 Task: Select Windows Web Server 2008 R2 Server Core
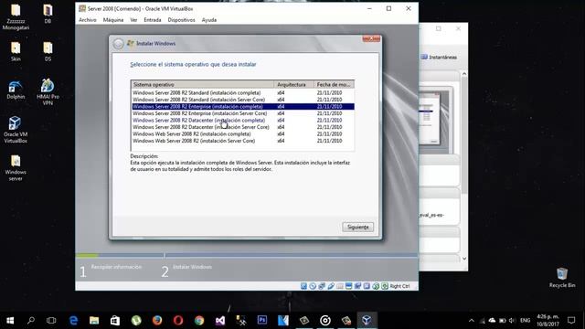click(x=243, y=141)
